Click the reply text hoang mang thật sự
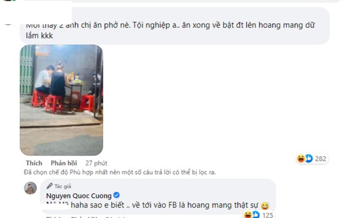The height and width of the screenshot is (218, 351). tap(223, 205)
